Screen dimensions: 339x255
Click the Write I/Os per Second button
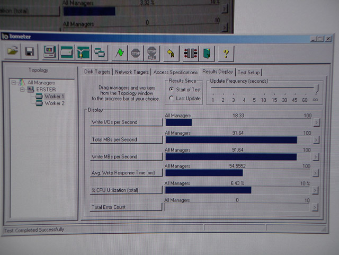126,122
